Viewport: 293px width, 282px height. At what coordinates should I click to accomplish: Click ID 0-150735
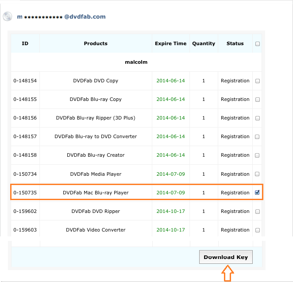point(25,193)
